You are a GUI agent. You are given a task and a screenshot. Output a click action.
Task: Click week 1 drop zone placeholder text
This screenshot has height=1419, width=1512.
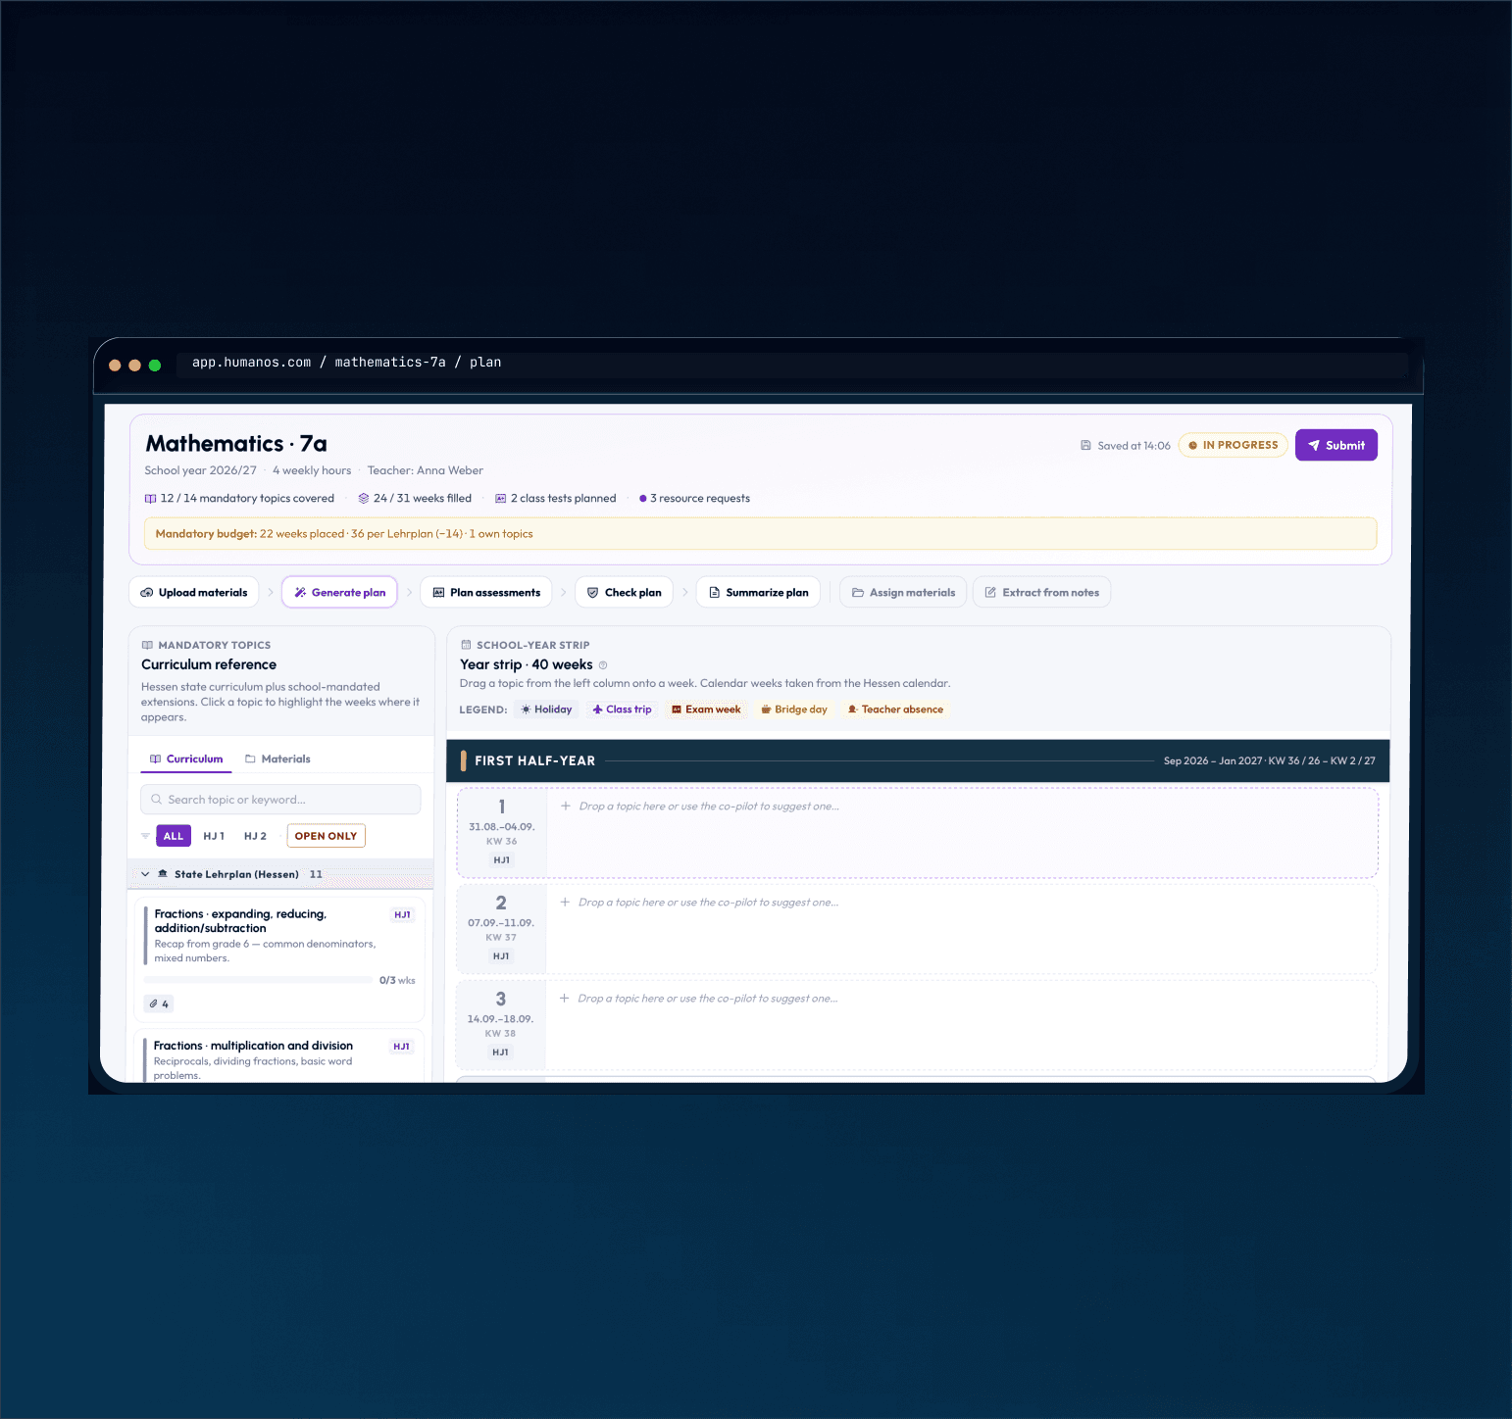[x=709, y=807]
